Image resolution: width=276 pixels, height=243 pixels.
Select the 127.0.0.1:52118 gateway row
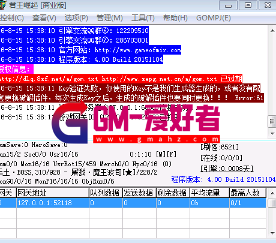[133, 203]
